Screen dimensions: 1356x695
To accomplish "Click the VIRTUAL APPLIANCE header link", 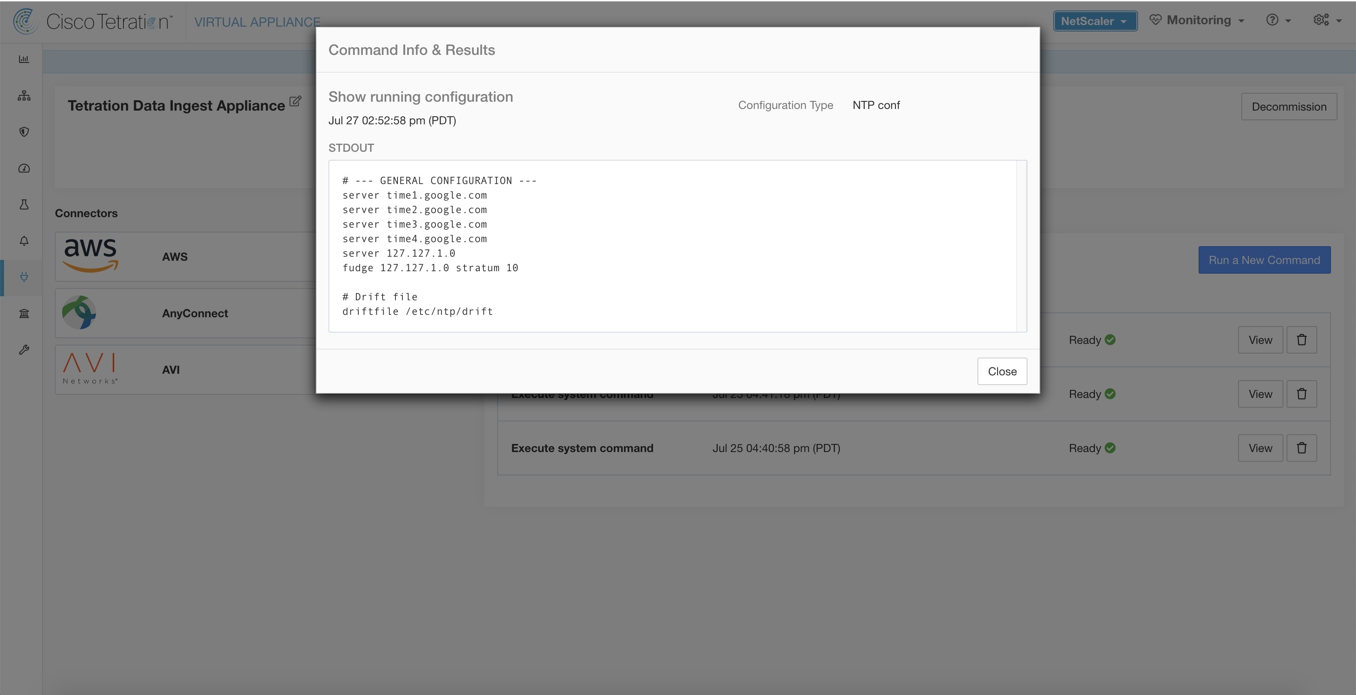I will [x=257, y=22].
